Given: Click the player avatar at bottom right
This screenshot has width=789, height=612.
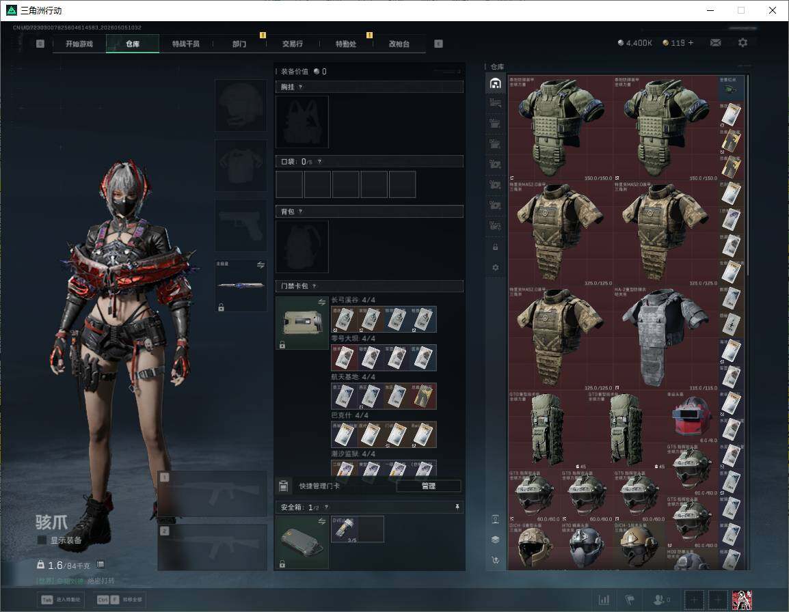Looking at the screenshot, I should (x=742, y=600).
